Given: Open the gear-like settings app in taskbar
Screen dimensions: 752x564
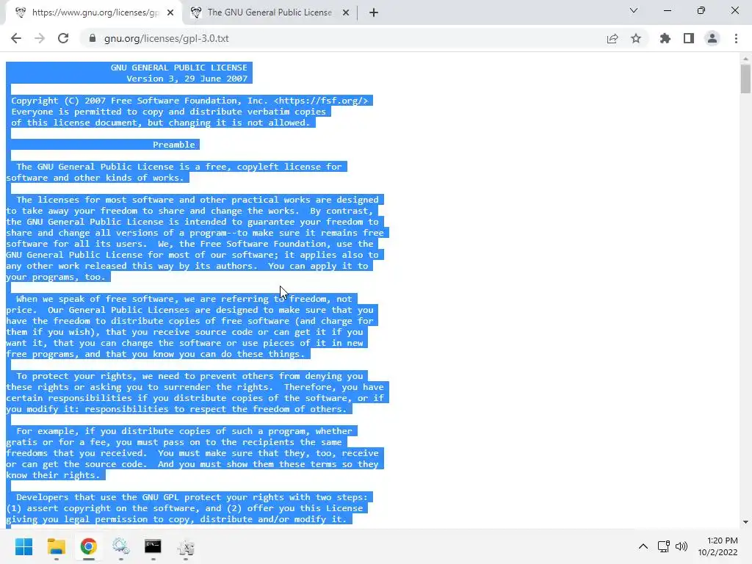Looking at the screenshot, I should point(121,546).
